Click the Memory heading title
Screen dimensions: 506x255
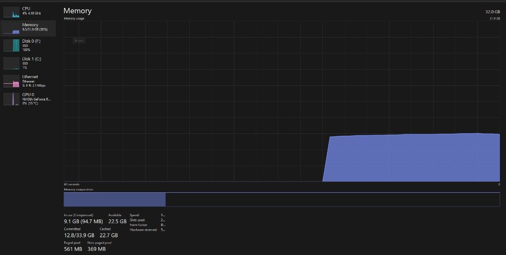click(x=77, y=11)
